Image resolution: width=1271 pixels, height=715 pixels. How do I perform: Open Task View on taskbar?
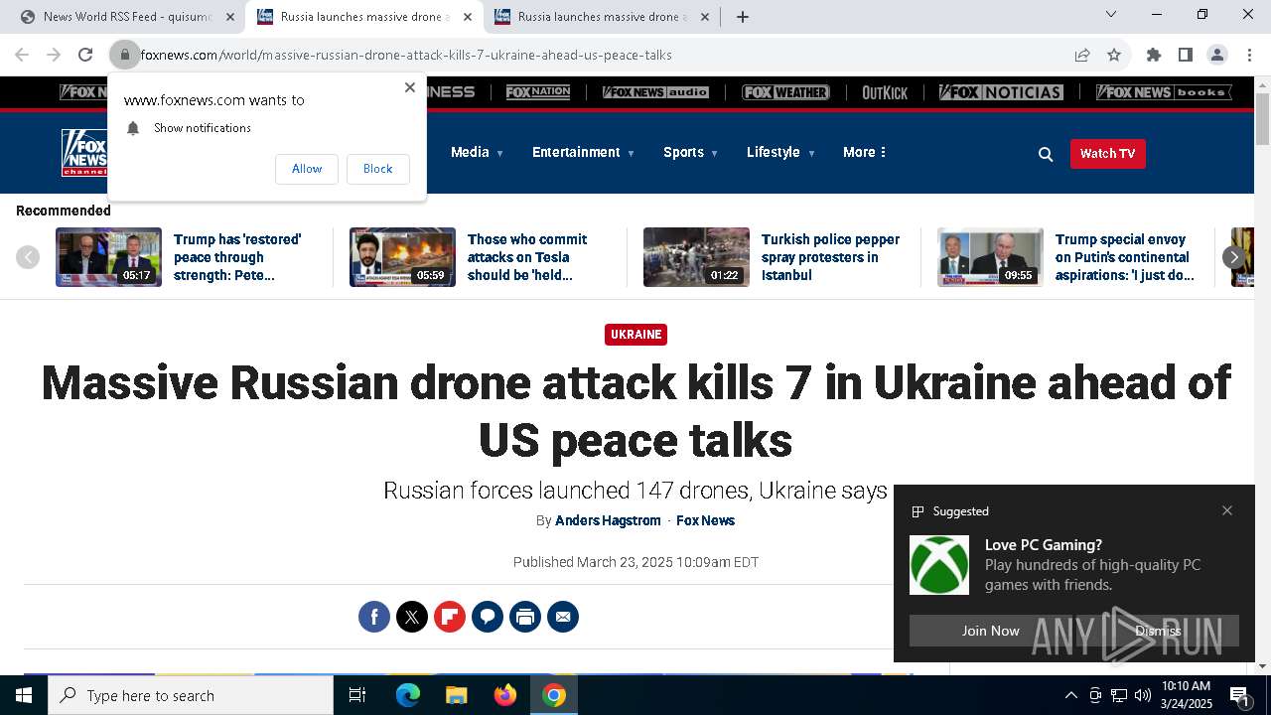[357, 695]
